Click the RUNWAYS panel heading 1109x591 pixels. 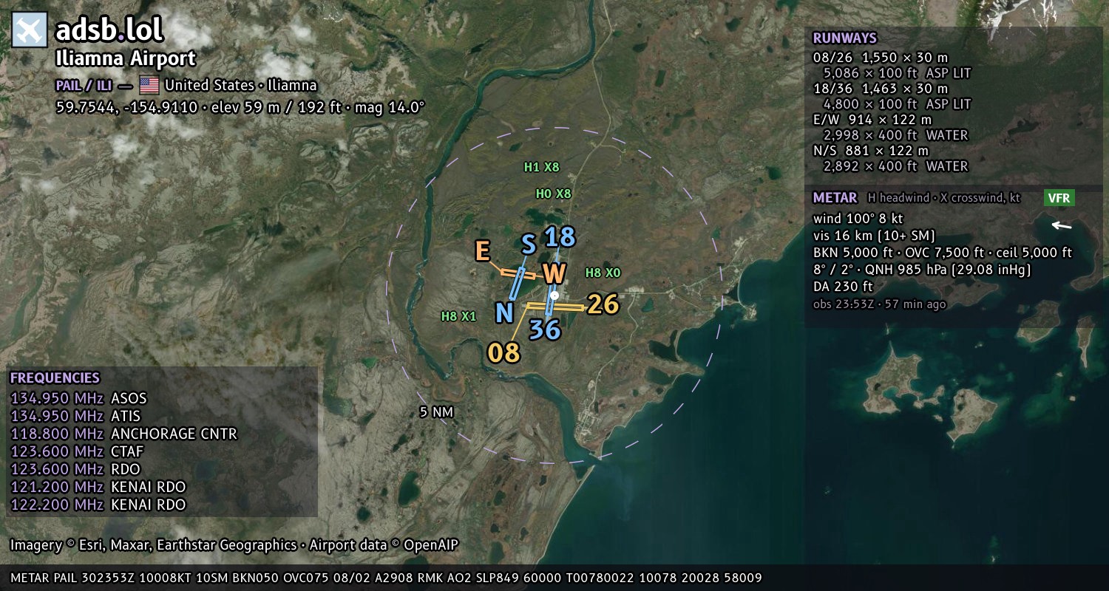pyautogui.click(x=844, y=38)
